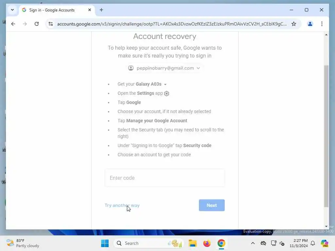Close the Chrome window
The width and height of the screenshot is (335, 251).
322,10
